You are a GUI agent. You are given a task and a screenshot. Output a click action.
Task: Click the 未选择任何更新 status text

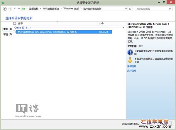point(130,124)
